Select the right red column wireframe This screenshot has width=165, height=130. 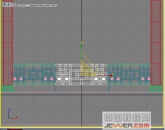click(x=156, y=42)
